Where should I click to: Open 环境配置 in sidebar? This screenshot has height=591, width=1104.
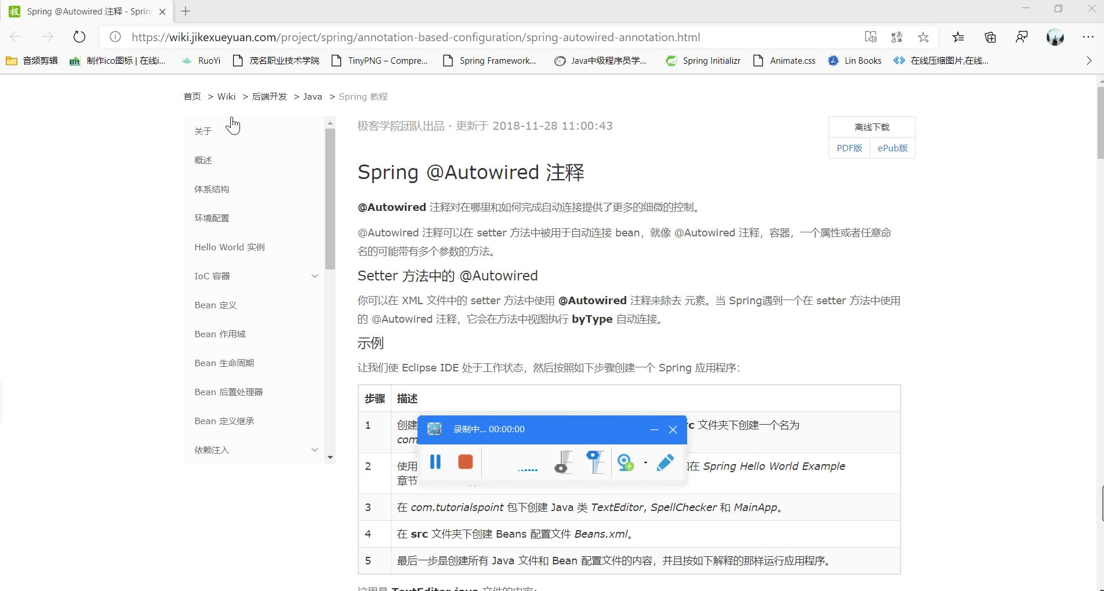tap(212, 218)
